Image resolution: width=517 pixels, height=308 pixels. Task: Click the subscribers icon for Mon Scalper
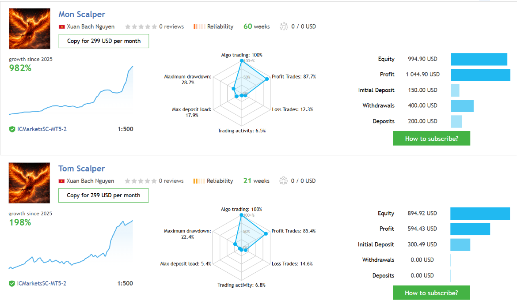coord(284,26)
